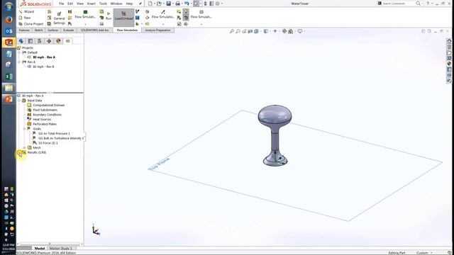Viewport: 454px width, 255px height.
Task: Open View Settings monitor icon
Action: point(299,31)
